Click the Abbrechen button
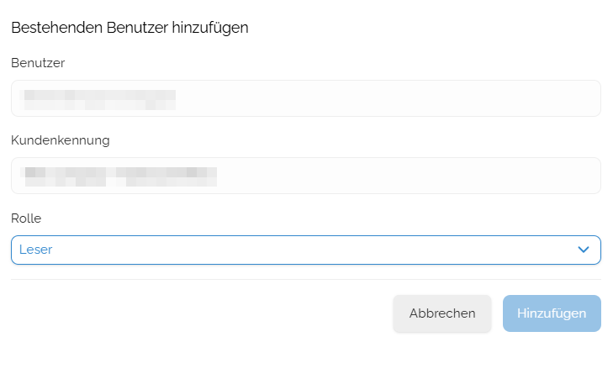 pos(442,313)
